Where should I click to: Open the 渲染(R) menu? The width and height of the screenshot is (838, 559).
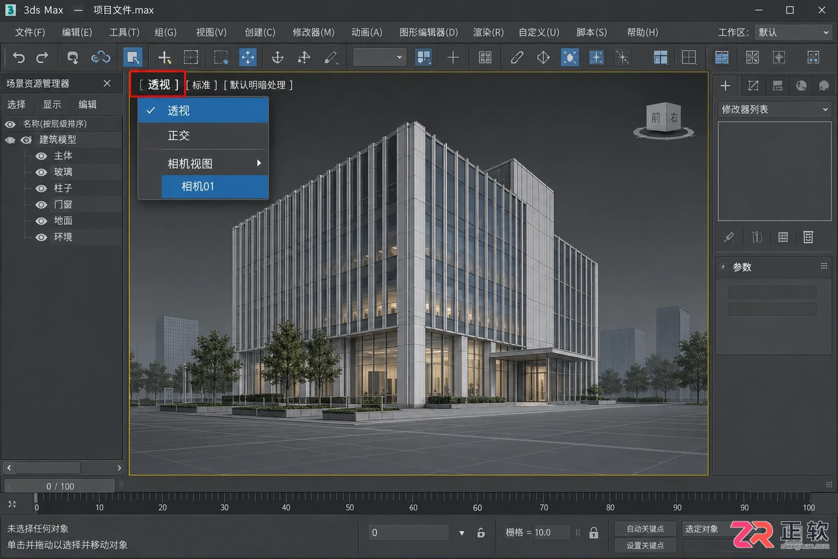(x=488, y=33)
